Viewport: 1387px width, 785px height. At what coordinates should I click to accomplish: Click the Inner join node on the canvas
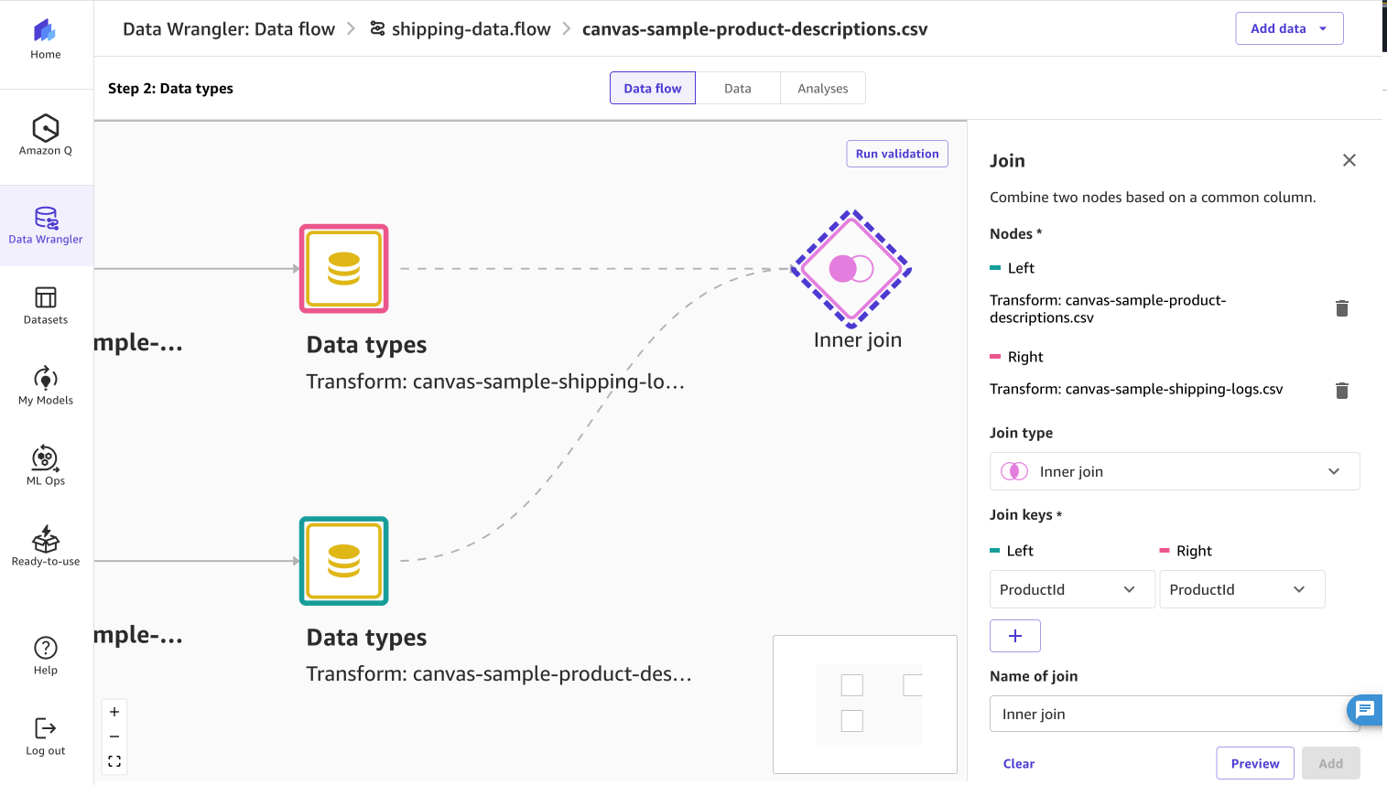tap(850, 269)
